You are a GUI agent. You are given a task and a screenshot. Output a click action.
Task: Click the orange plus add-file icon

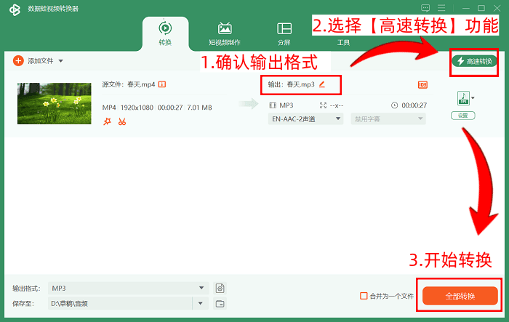pos(18,61)
